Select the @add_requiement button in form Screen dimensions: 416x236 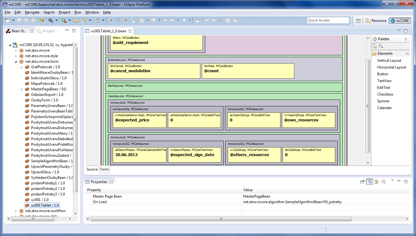coord(157,43)
